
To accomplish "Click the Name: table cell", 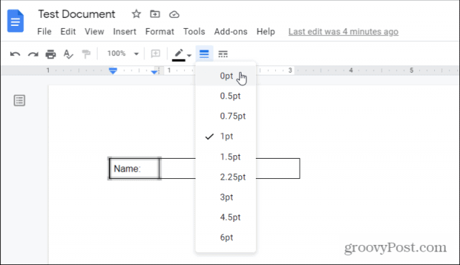I will [x=134, y=168].
